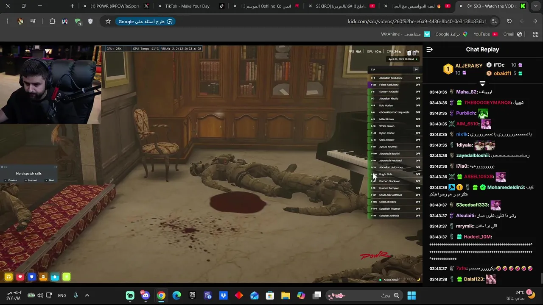Show hidden tray icons chevron
Viewport: 543px width, 305px height.
tap(87, 295)
